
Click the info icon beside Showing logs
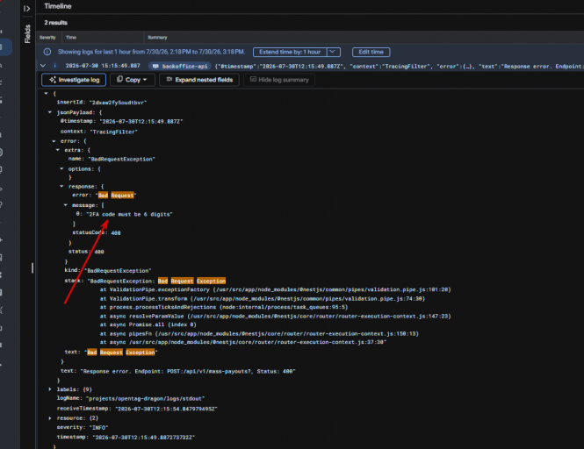pos(47,52)
